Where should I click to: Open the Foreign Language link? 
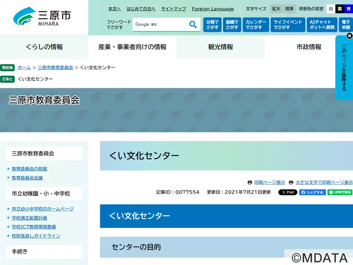213,9
